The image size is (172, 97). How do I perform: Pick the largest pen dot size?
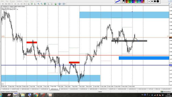tap(158, 1)
